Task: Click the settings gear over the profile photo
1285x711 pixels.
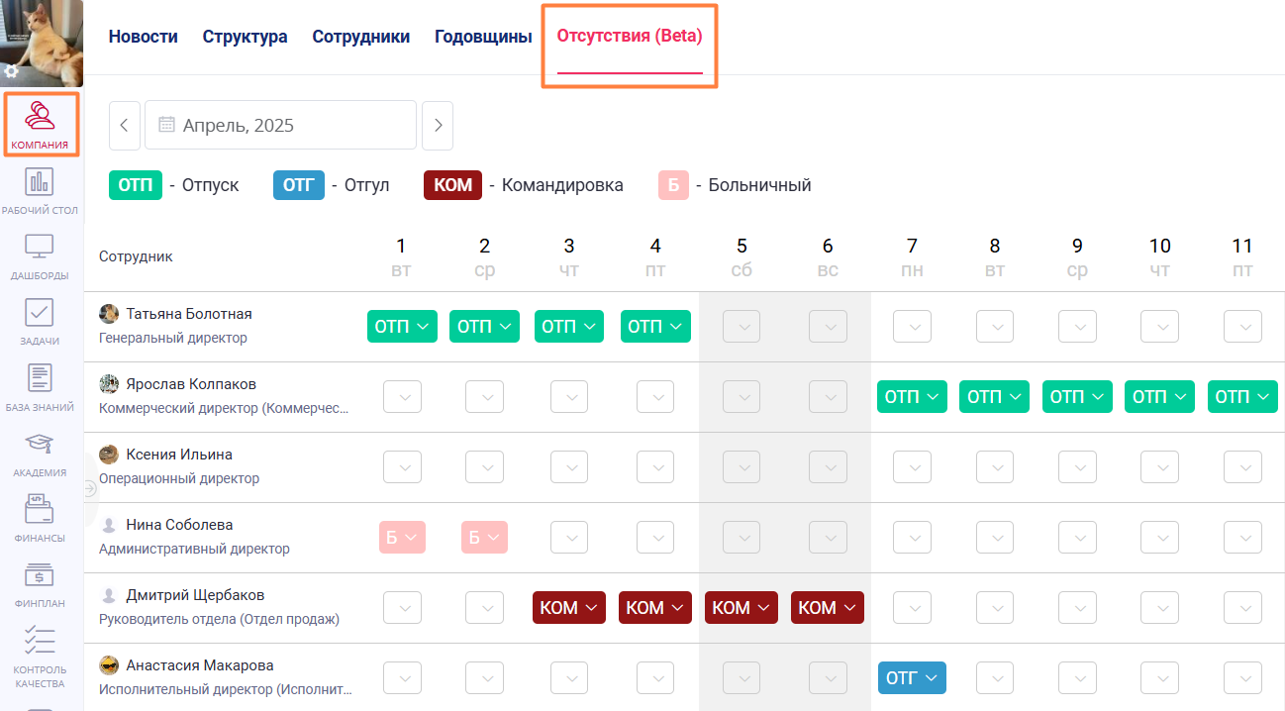Action: [12, 70]
